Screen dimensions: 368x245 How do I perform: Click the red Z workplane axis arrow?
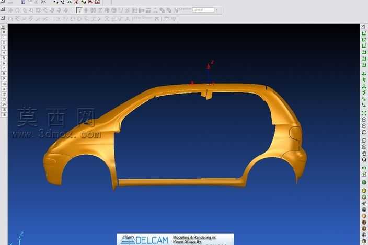tap(208, 67)
